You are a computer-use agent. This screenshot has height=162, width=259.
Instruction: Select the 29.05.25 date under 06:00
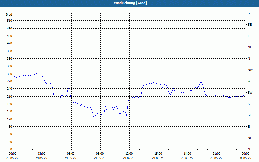pos(70,158)
